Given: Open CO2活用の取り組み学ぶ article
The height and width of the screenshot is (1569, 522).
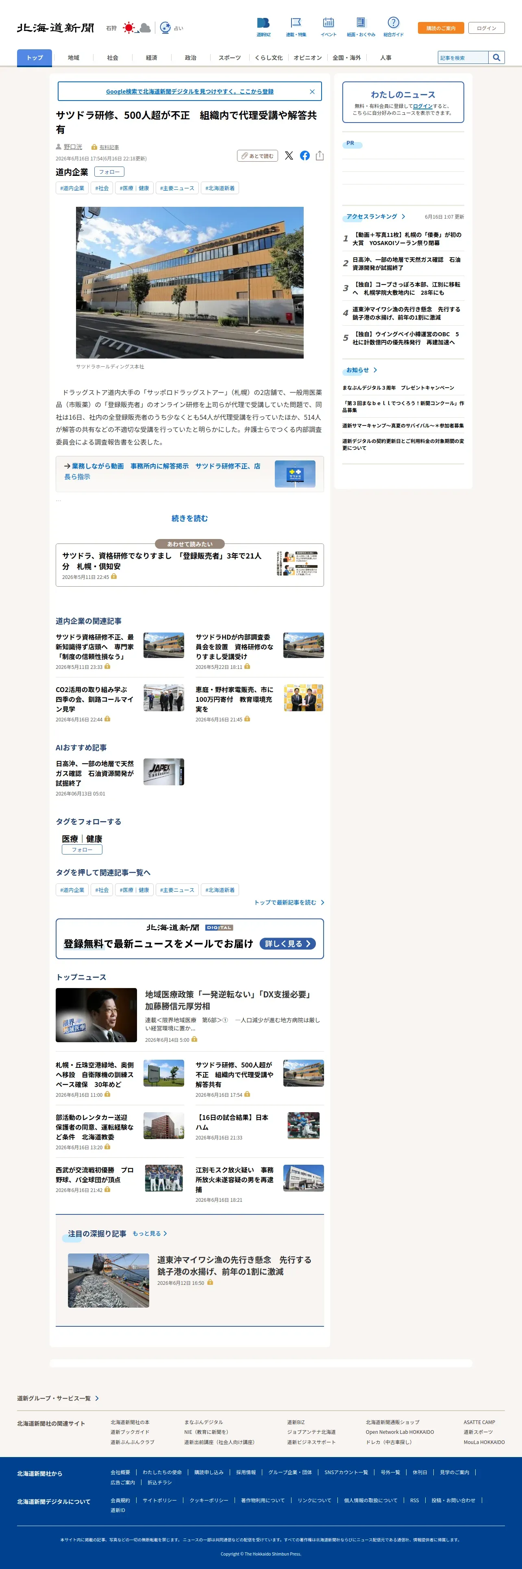Looking at the screenshot, I should click(95, 699).
